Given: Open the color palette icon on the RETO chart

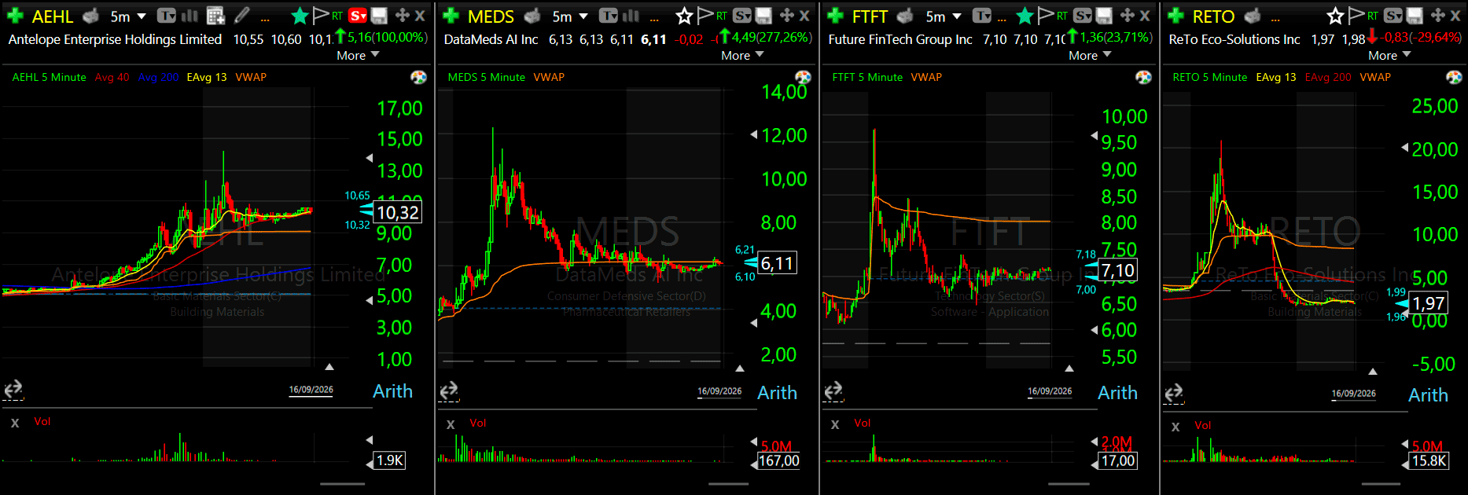Looking at the screenshot, I should click(x=1454, y=77).
